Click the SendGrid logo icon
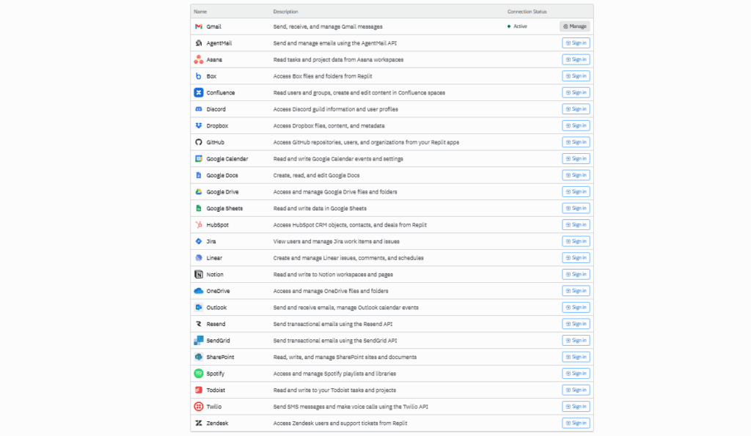Image resolution: width=751 pixels, height=436 pixels. coord(198,341)
